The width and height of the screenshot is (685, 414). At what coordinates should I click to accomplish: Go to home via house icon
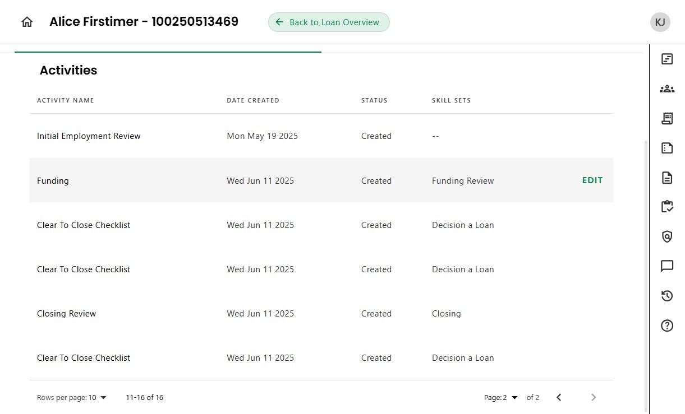click(27, 22)
